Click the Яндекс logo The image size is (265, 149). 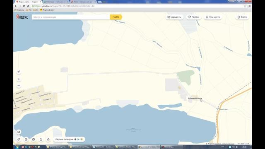(x=22, y=17)
